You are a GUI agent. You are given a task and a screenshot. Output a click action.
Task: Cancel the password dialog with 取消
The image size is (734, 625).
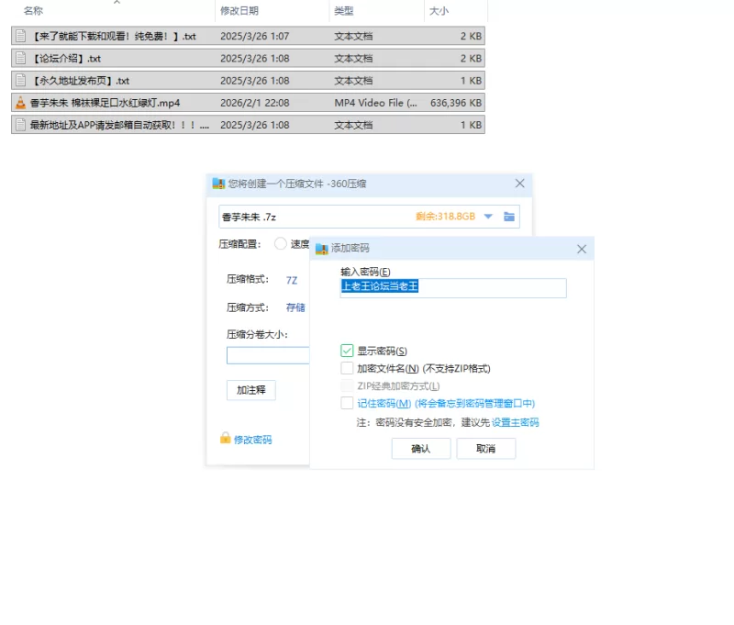pyautogui.click(x=486, y=449)
